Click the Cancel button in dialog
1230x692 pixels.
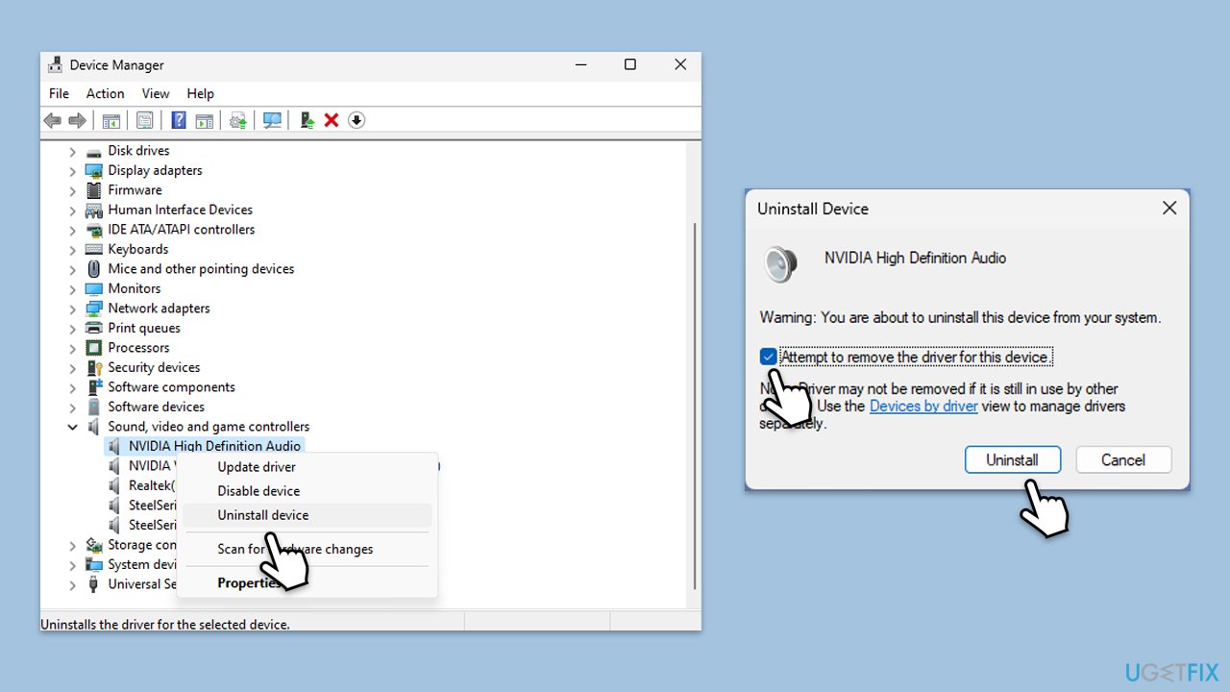pyautogui.click(x=1123, y=460)
